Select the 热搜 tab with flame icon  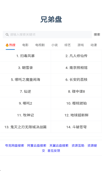pos(10,45)
